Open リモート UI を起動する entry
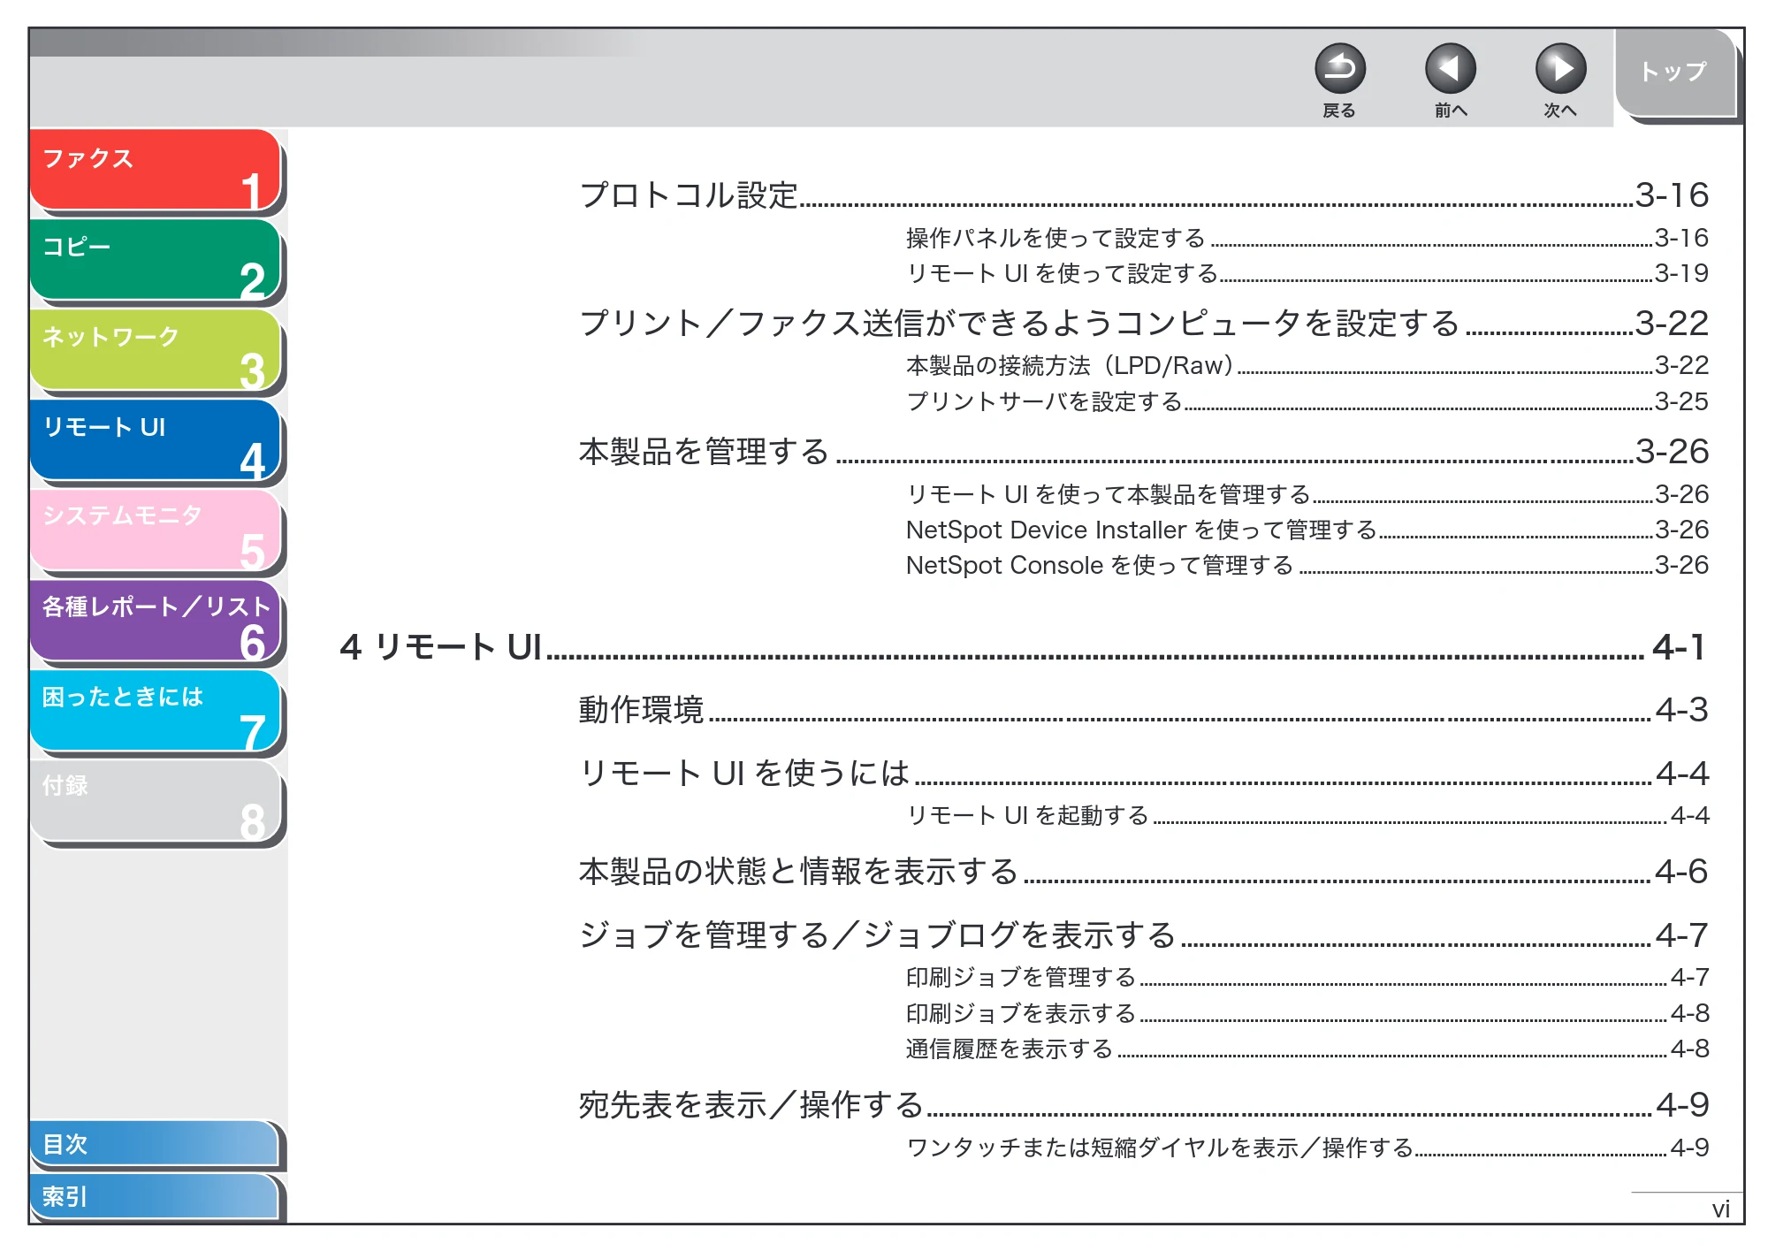Viewport: 1768px width, 1251px height. (1307, 815)
